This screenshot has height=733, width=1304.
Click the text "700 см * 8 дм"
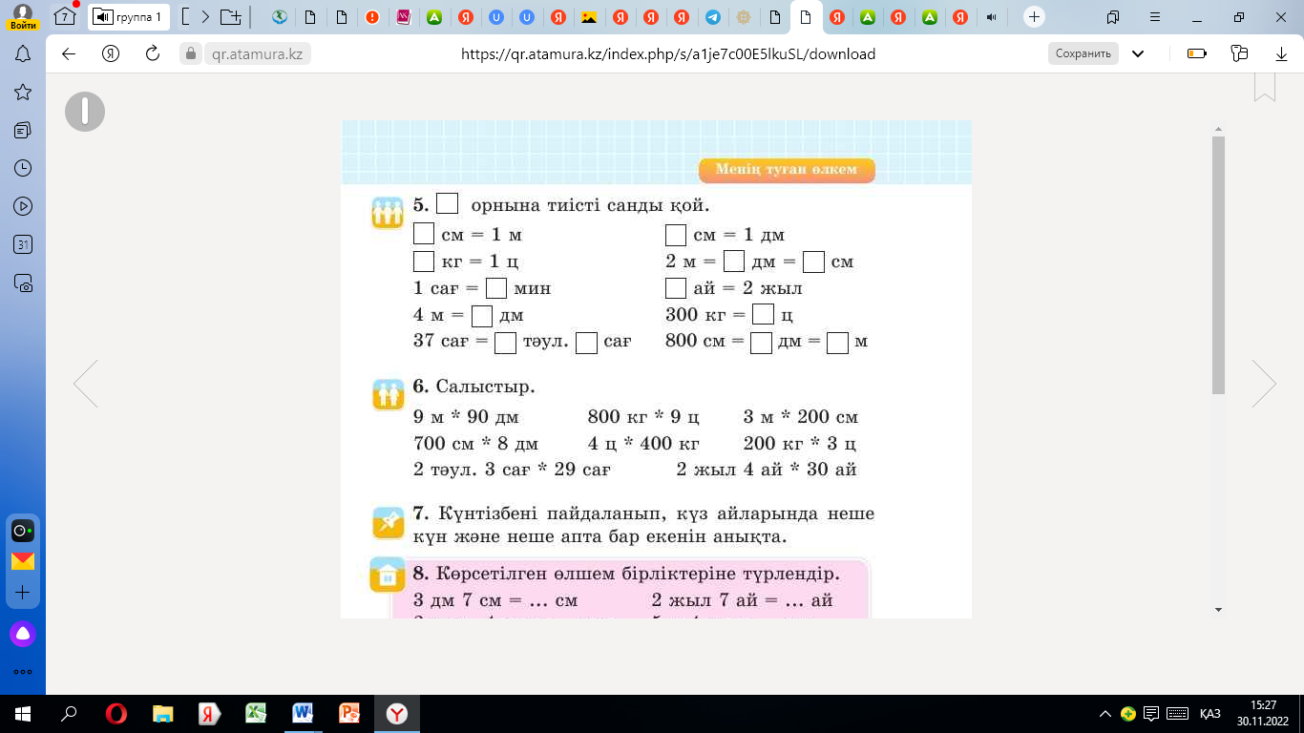(x=476, y=444)
